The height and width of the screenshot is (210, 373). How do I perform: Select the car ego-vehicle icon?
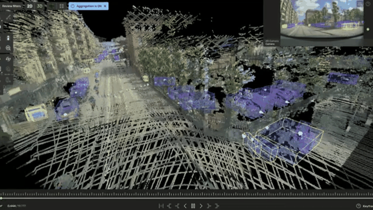(8, 38)
